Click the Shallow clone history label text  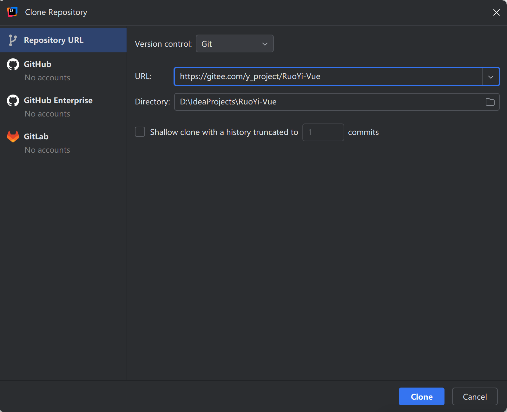(224, 132)
